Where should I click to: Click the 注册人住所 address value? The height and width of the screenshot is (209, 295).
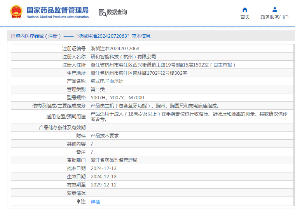click(x=163, y=65)
